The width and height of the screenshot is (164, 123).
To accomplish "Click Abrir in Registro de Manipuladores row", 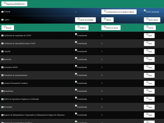I will point(149,115).
